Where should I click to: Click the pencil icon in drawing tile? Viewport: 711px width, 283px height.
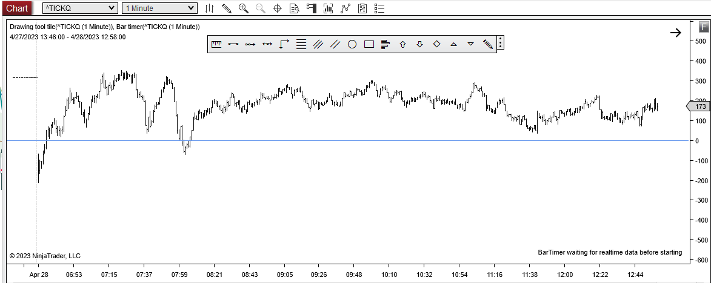click(x=488, y=44)
